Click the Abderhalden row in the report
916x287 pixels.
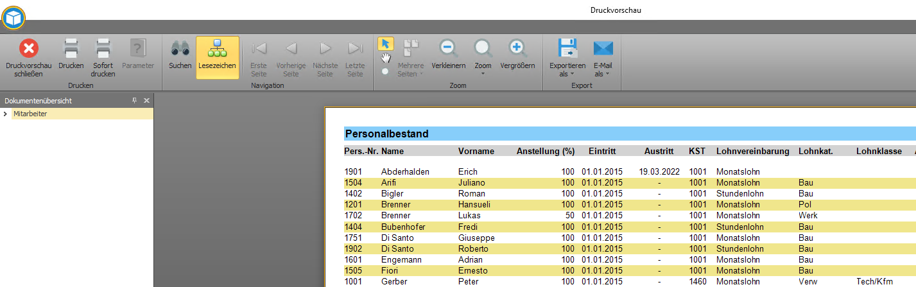pos(405,172)
